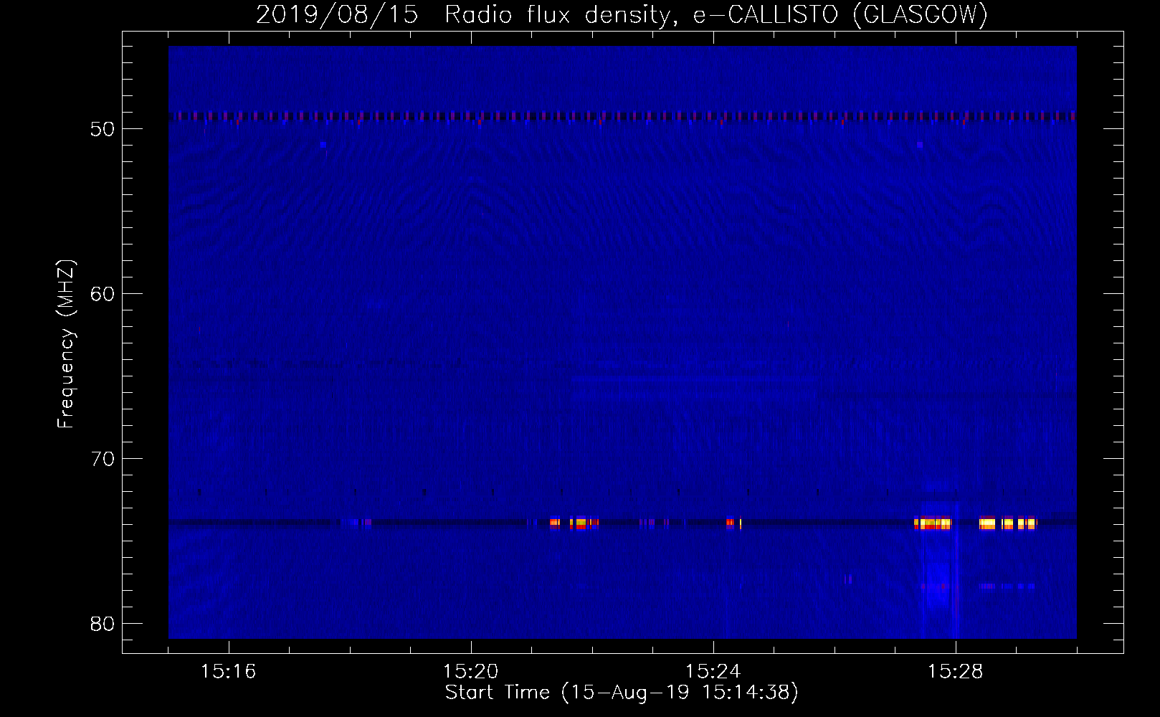Click the date 2019/08/15 in the title
Screen dimensions: 1160x717
(337, 15)
